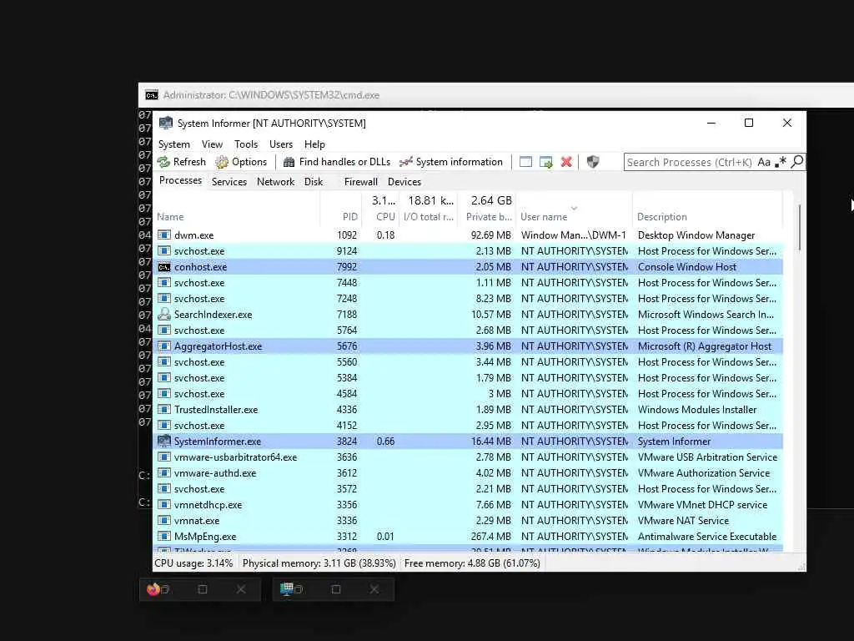This screenshot has width=854, height=641.
Task: Click the cmd.exe window title bar icon
Action: click(152, 95)
